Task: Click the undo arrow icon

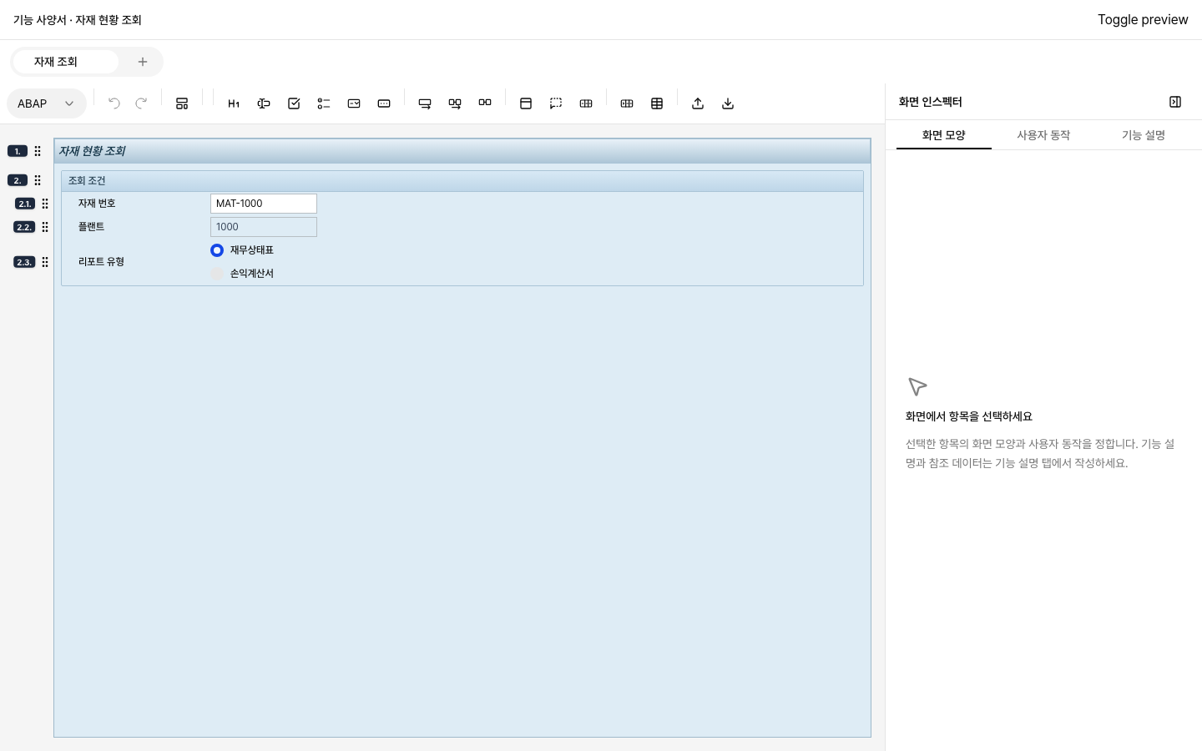Action: (114, 103)
